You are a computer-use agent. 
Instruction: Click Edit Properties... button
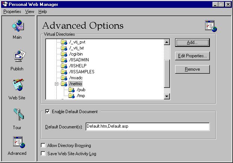pos(192,56)
